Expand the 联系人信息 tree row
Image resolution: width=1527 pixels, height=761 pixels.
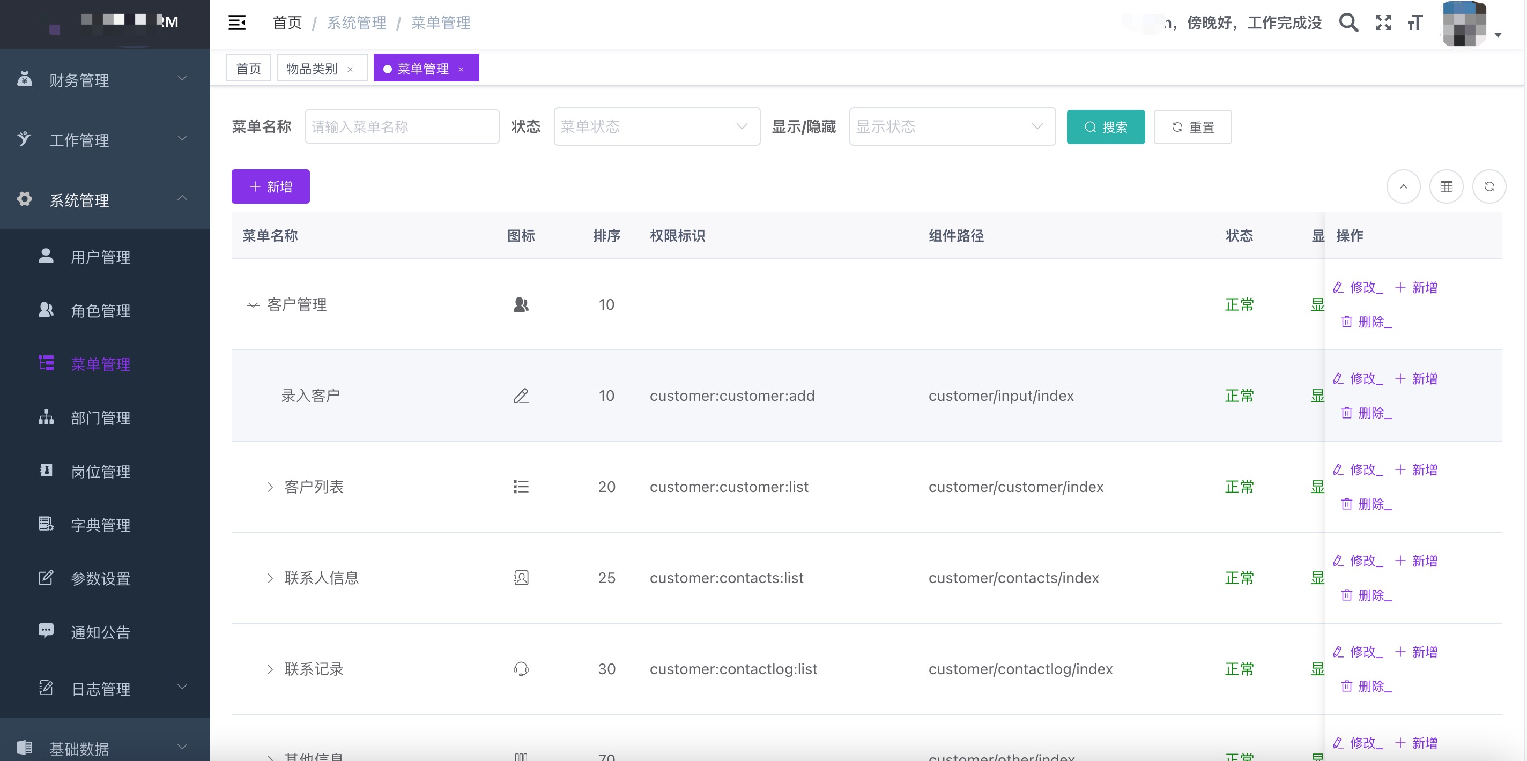click(x=270, y=578)
